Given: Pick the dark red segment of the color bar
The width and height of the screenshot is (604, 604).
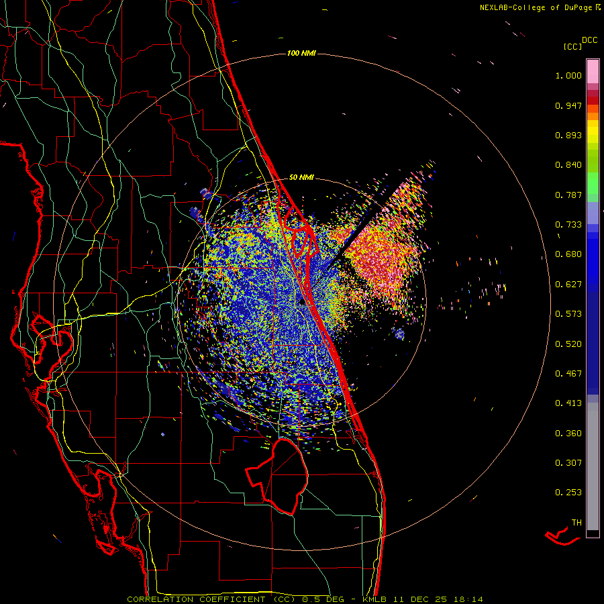Looking at the screenshot, I should (593, 100).
